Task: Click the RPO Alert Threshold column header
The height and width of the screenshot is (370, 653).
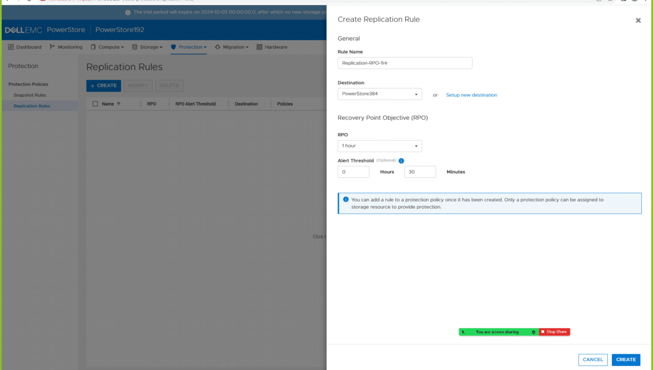Action: (196, 104)
